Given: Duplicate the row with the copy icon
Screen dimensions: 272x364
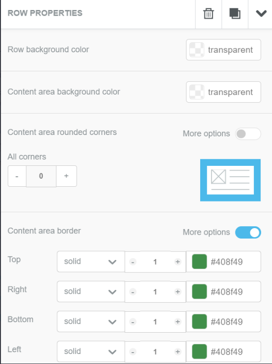Looking at the screenshot, I should pos(235,14).
